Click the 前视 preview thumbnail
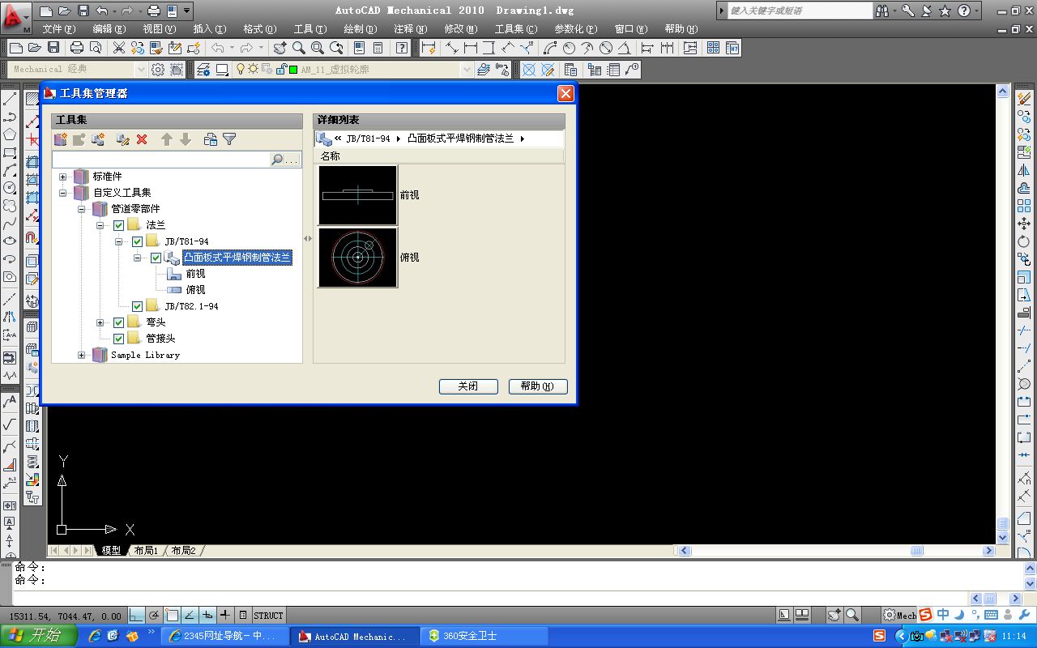This screenshot has width=1037, height=648. pos(358,195)
